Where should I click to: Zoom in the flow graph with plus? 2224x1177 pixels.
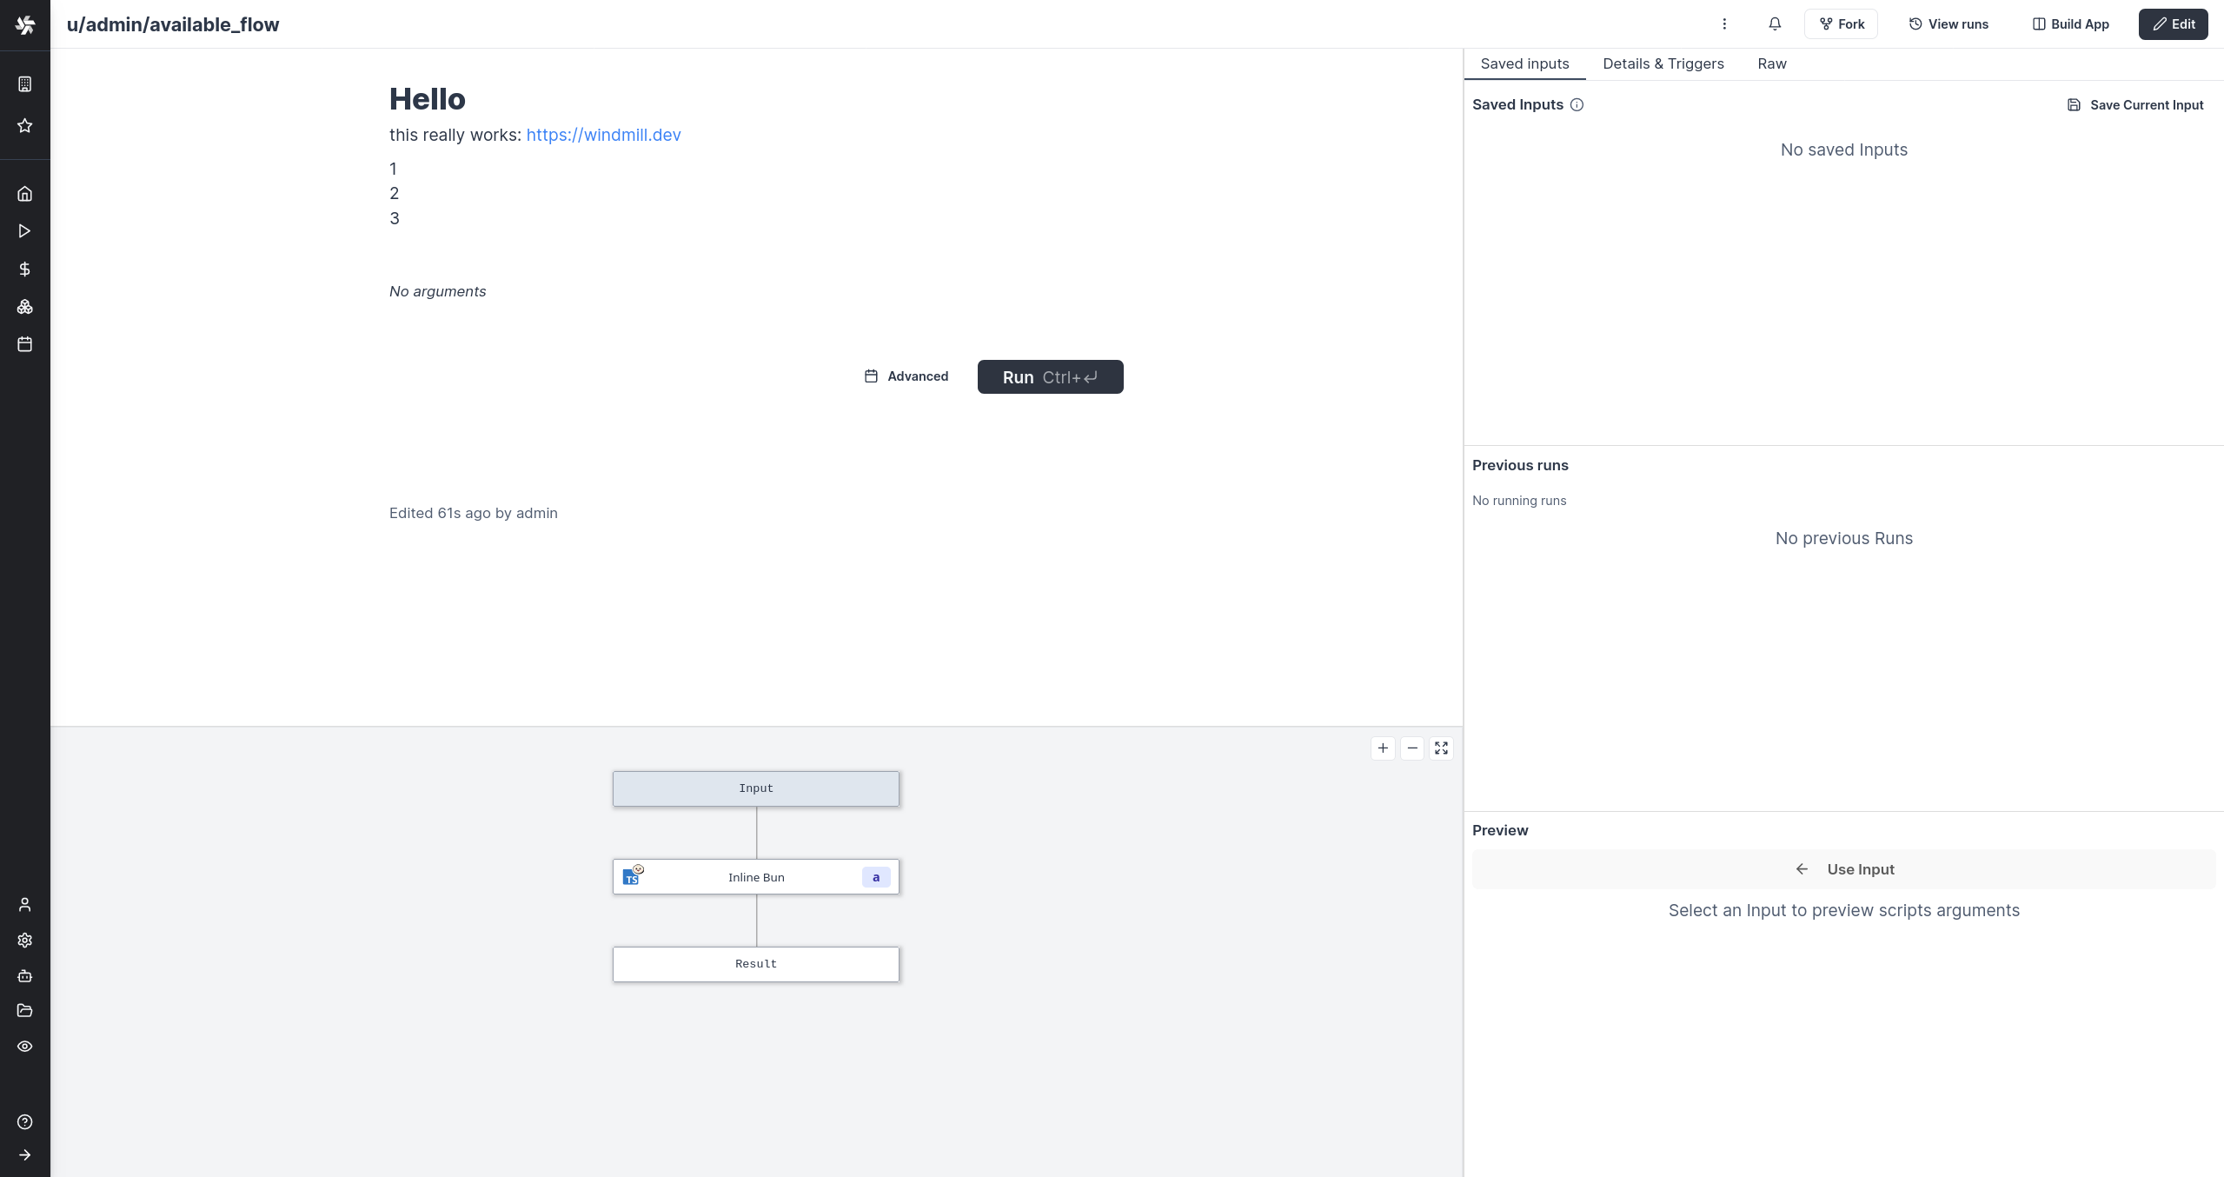click(x=1383, y=748)
